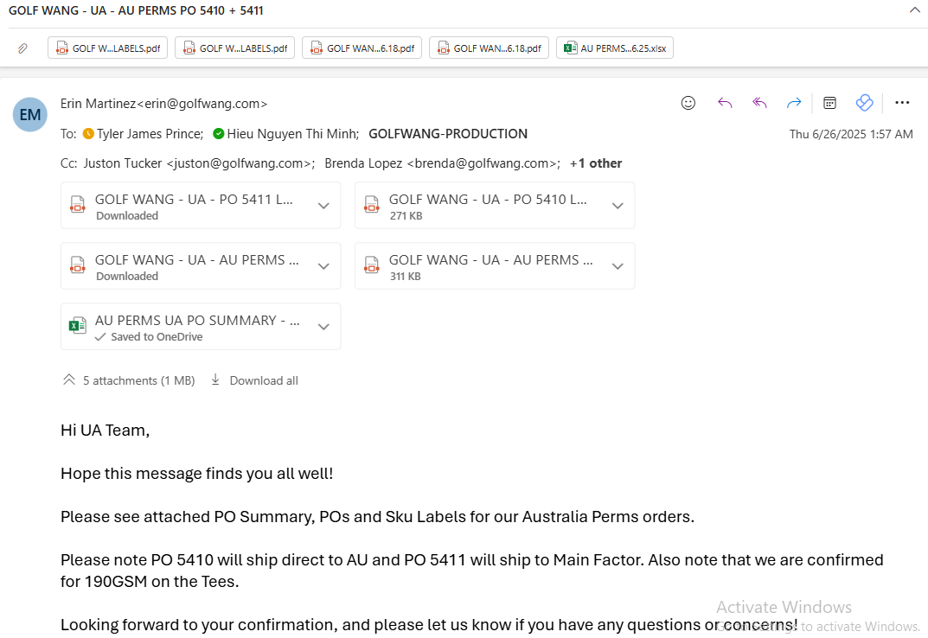928x638 pixels.
Task: Collapse the attachment list using double-chevron icon
Action: (69, 380)
